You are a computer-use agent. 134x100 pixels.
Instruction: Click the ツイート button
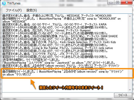pos(123,95)
